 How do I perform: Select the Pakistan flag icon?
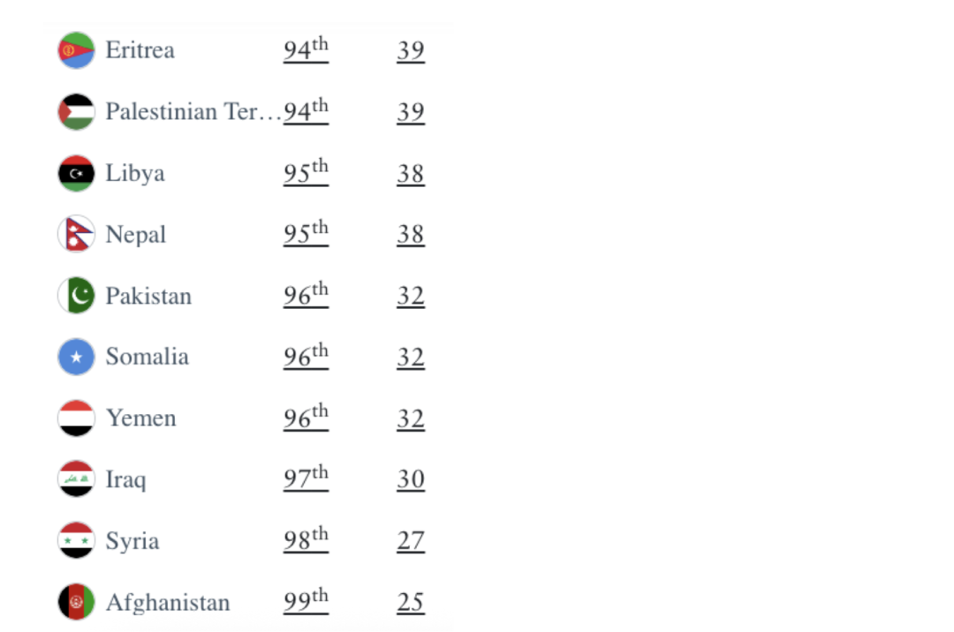pos(76,296)
